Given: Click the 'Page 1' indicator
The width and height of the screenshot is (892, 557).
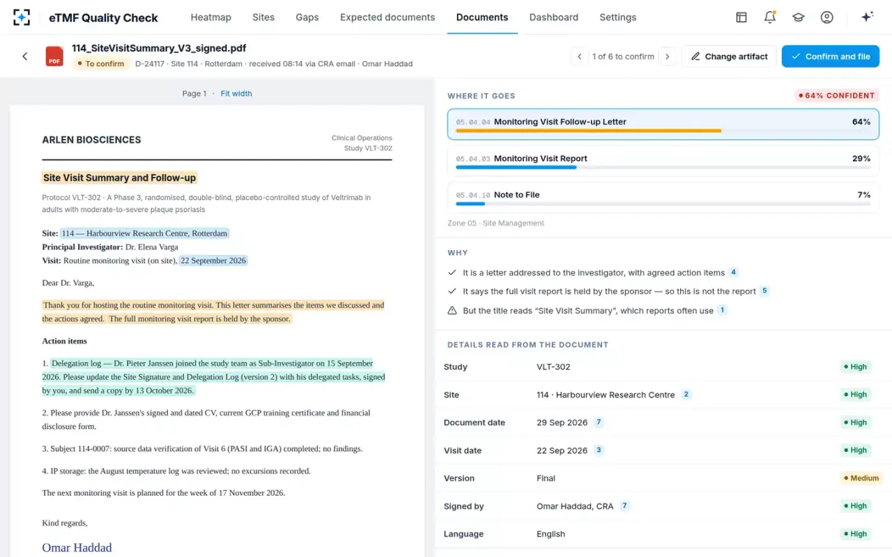Looking at the screenshot, I should click(194, 93).
